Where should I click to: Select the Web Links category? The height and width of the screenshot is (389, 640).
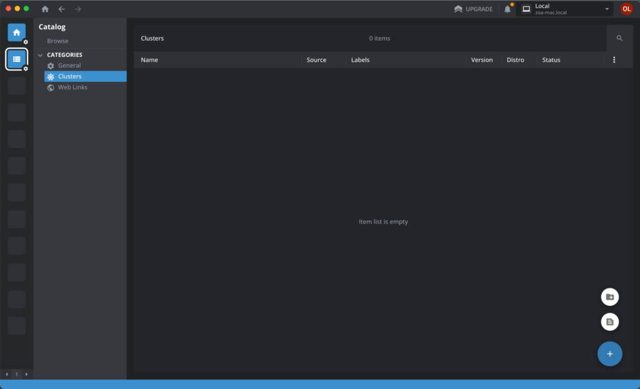coord(71,87)
